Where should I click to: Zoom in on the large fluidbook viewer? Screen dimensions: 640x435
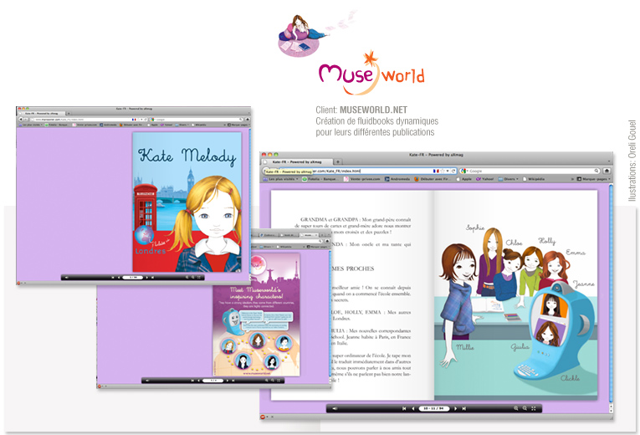(x=516, y=408)
